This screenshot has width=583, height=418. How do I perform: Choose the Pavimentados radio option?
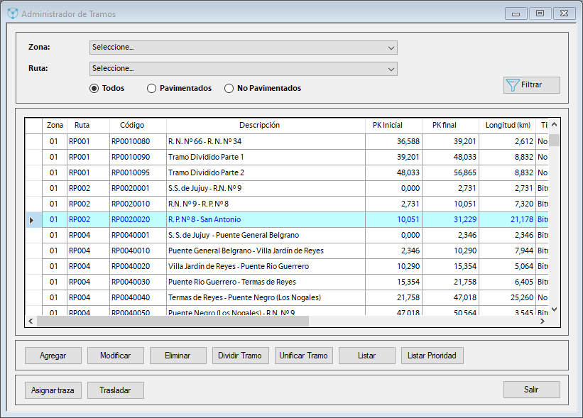[x=151, y=89]
